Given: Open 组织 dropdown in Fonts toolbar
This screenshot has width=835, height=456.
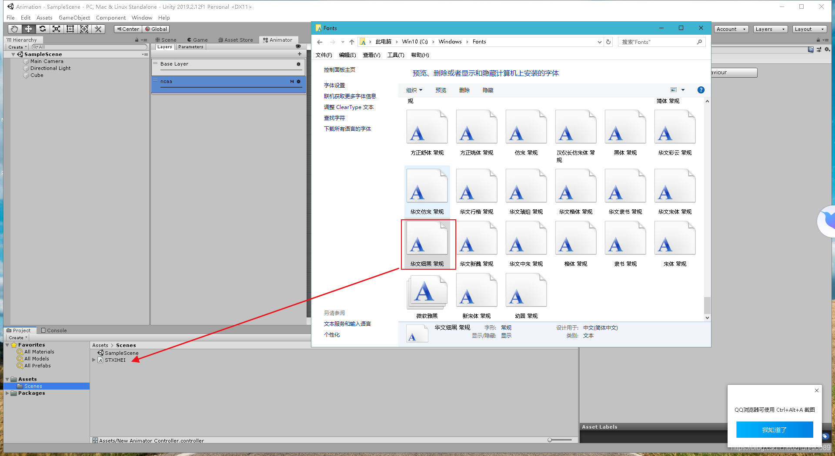Looking at the screenshot, I should point(414,90).
